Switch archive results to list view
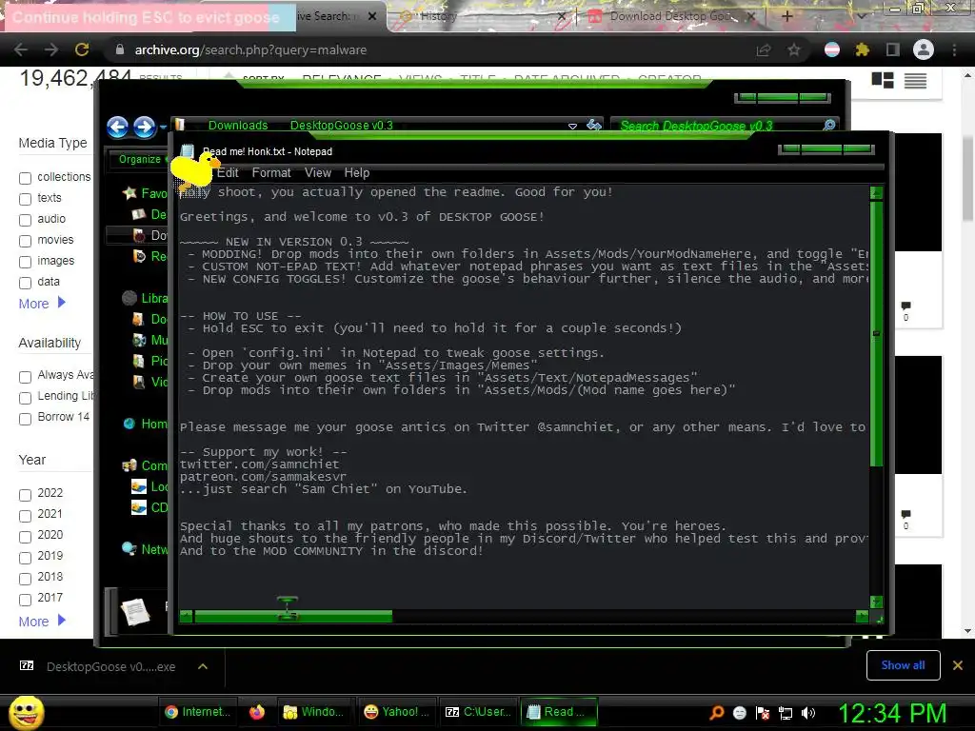 pos(915,80)
